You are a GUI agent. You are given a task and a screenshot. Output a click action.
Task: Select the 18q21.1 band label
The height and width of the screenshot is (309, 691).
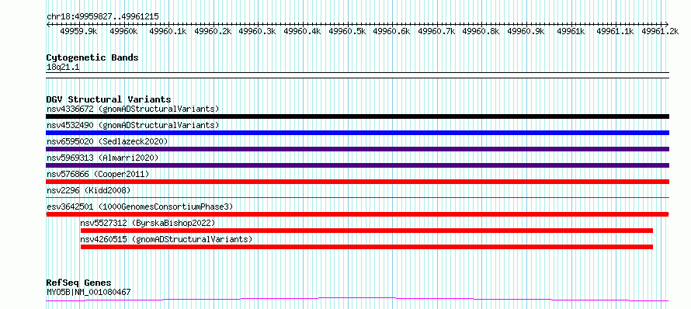coord(63,68)
